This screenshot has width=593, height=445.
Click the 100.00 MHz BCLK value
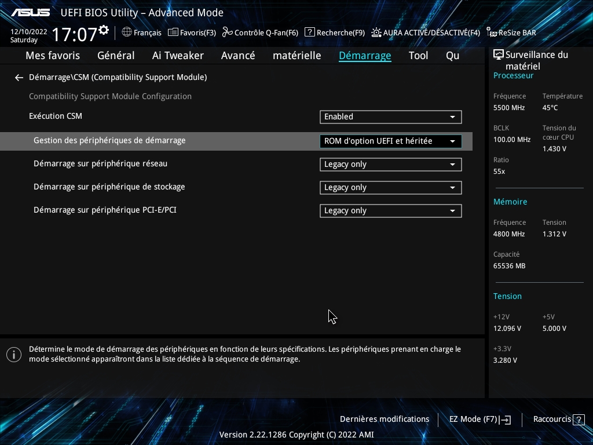(x=512, y=140)
